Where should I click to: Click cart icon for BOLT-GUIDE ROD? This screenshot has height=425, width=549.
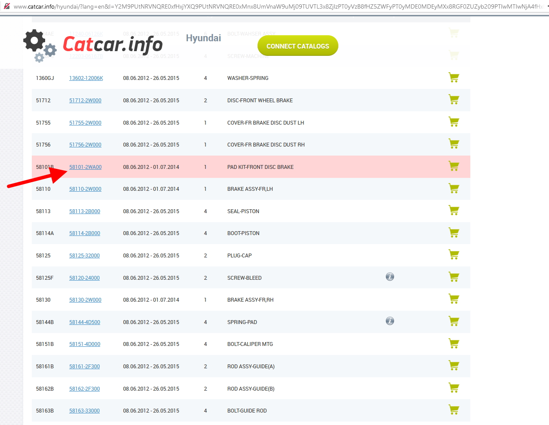454,410
